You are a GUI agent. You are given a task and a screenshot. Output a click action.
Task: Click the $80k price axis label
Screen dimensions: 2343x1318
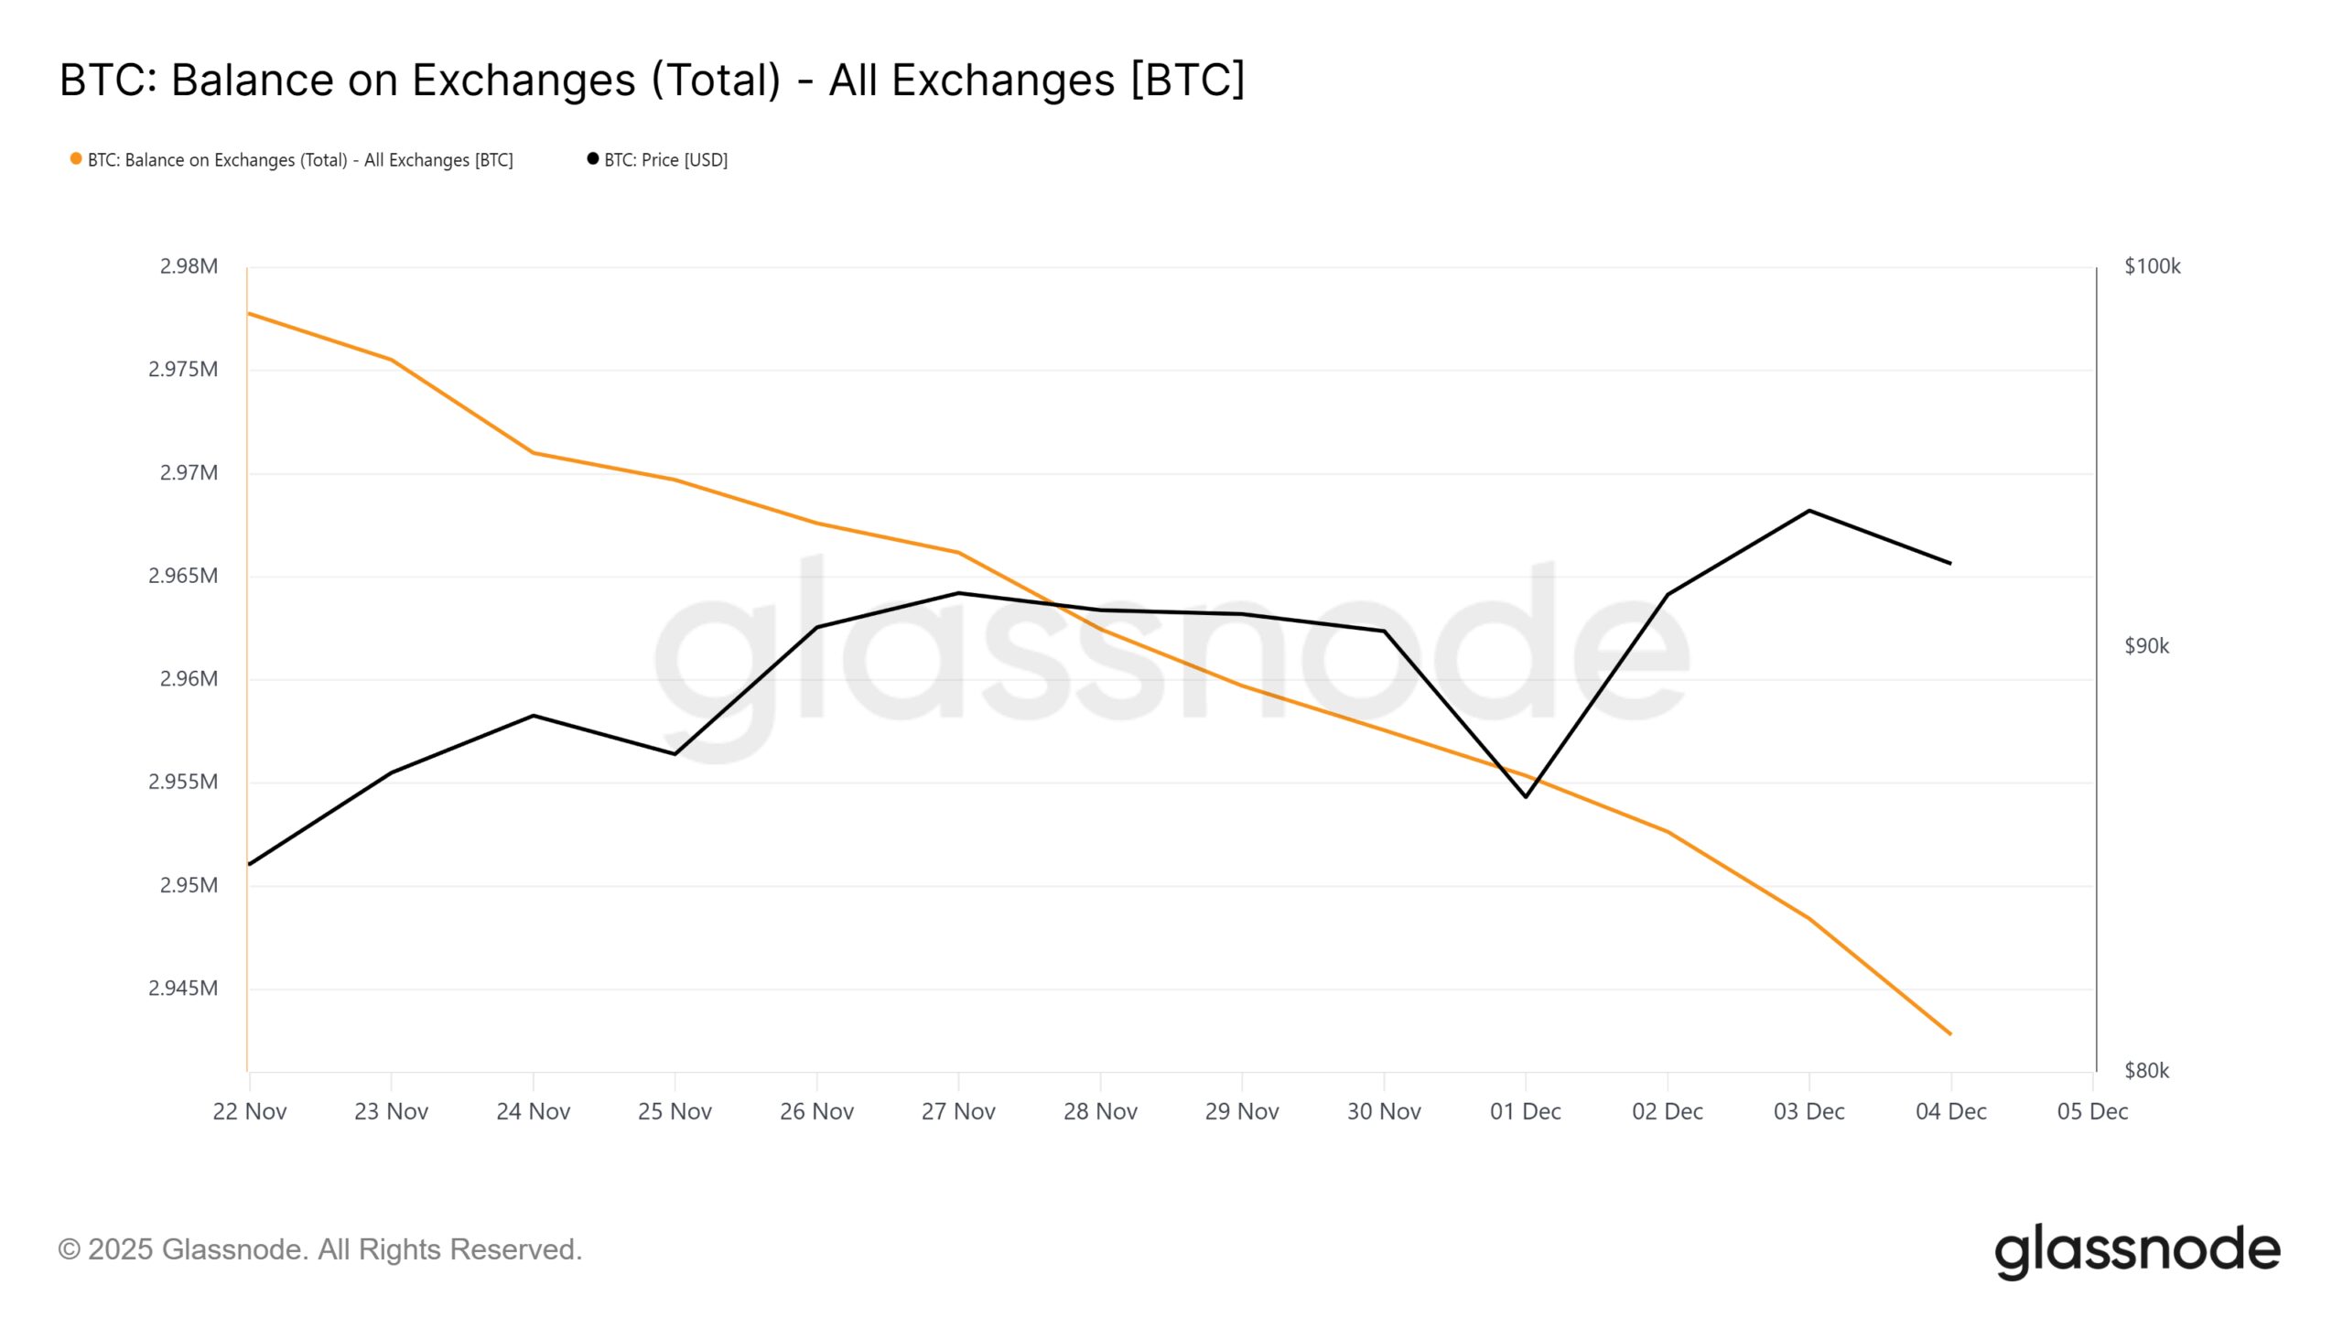(2146, 1070)
